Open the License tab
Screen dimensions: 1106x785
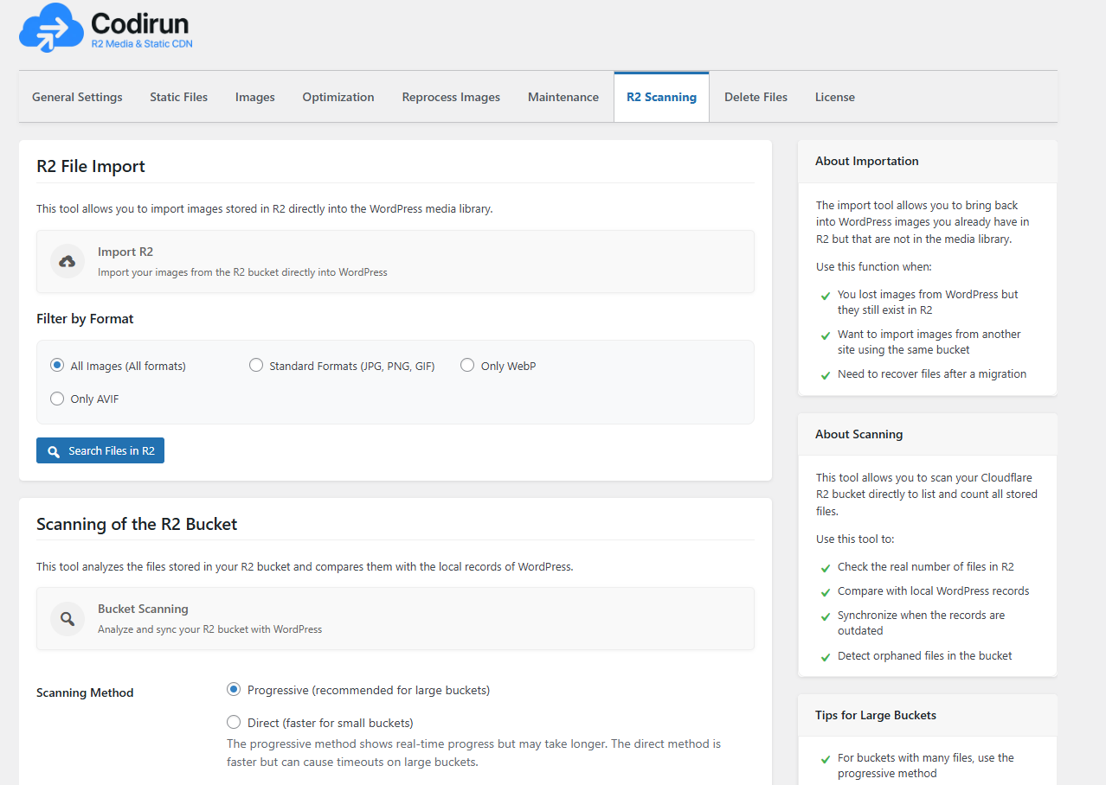click(x=835, y=97)
